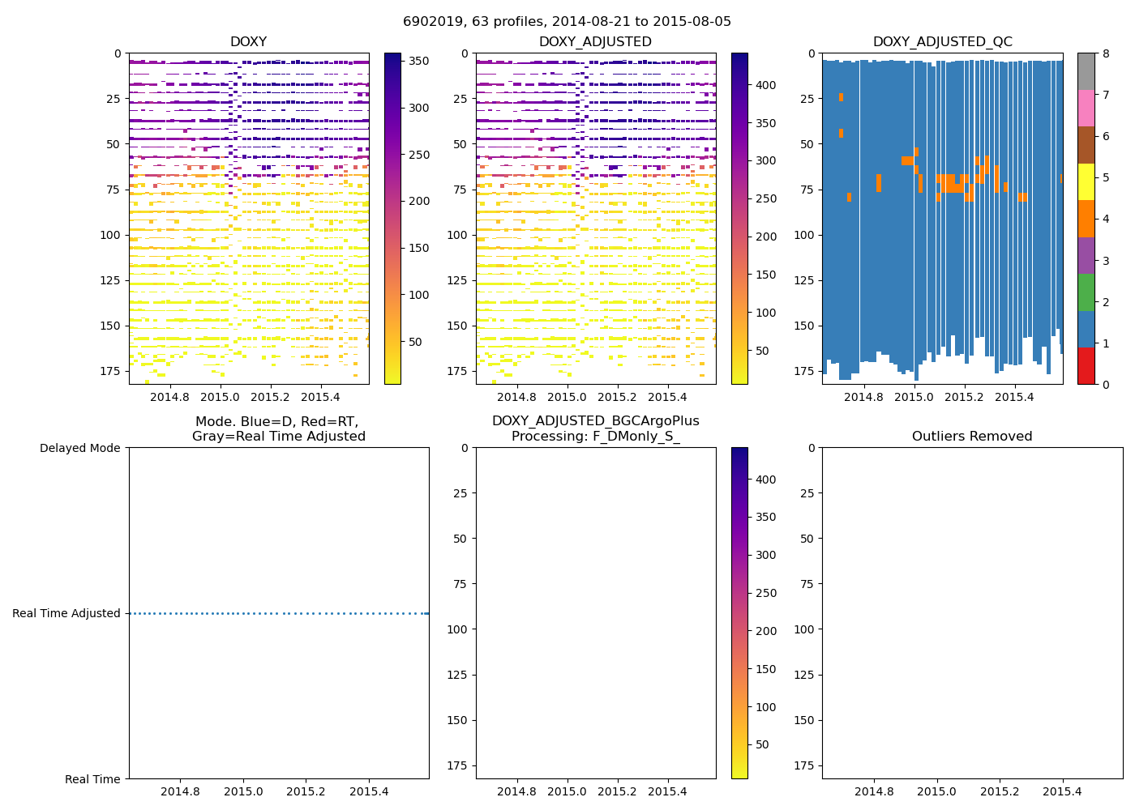Click the brown segment of the QC colorbar
Image resolution: width=1135 pixels, height=810 pixels.
coord(1086,145)
